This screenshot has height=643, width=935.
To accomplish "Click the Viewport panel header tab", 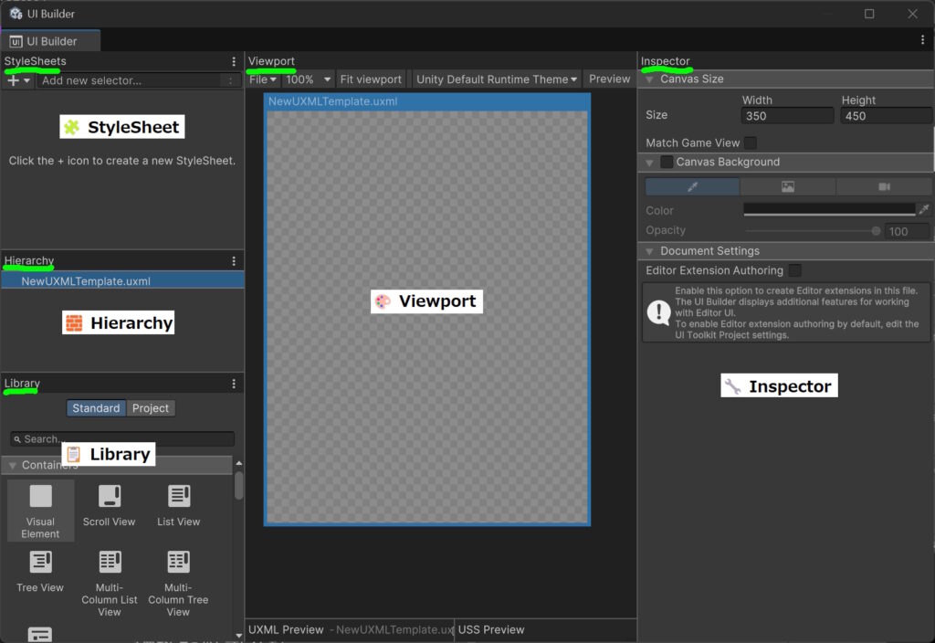I will 271,61.
